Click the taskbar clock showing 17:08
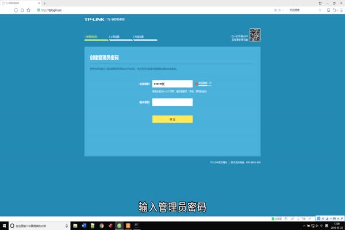Image resolution: width=345 pixels, height=230 pixels. point(337,226)
